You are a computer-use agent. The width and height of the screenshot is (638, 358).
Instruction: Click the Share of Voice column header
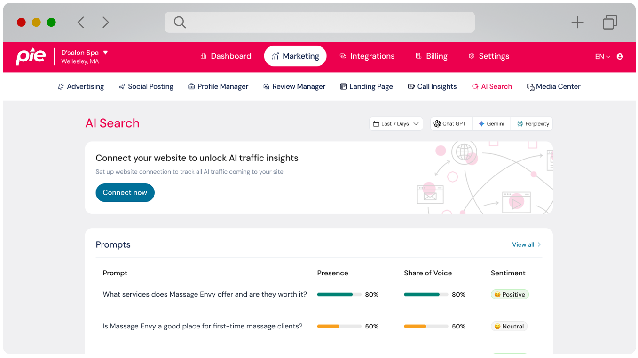pyautogui.click(x=428, y=273)
